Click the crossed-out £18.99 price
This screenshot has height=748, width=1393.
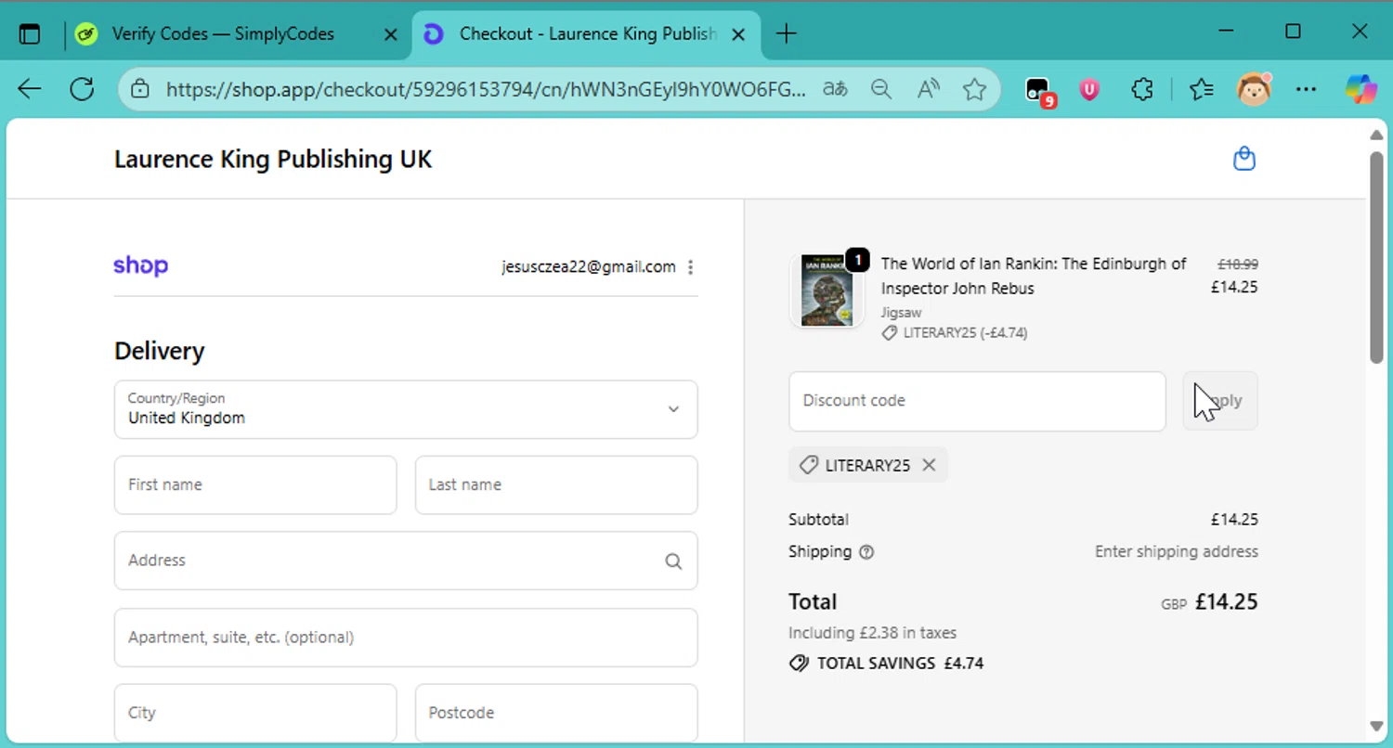[x=1238, y=264]
